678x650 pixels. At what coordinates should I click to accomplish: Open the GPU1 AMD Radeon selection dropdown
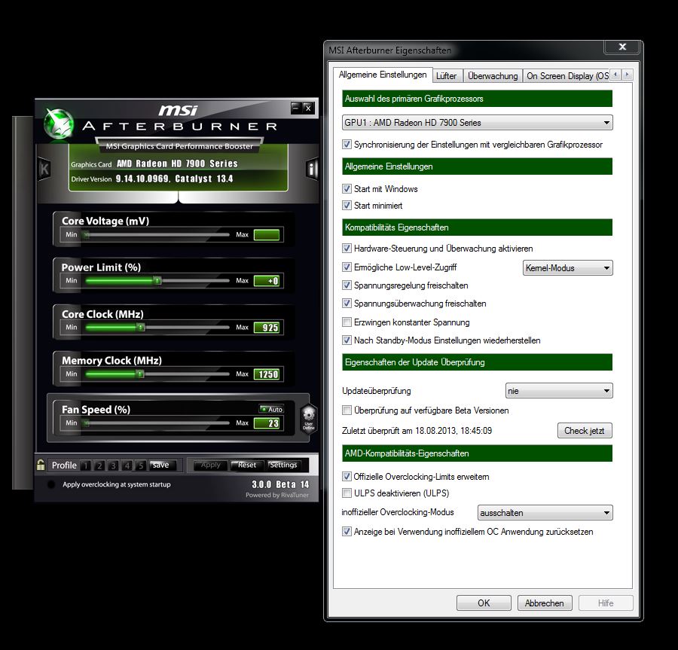point(478,122)
